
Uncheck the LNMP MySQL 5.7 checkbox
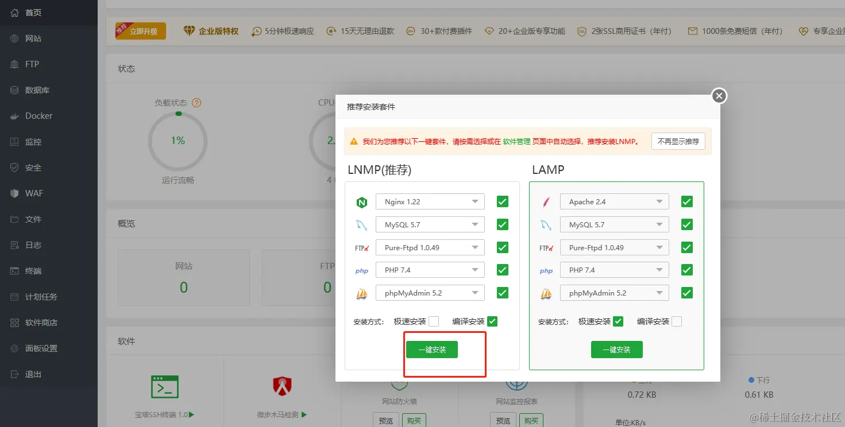pyautogui.click(x=503, y=224)
